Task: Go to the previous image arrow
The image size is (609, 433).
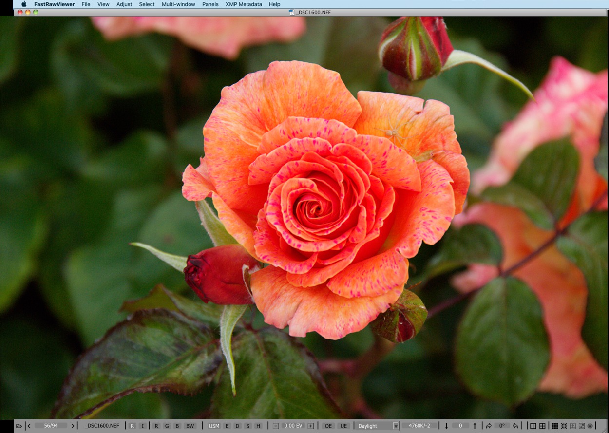Action: (29, 426)
